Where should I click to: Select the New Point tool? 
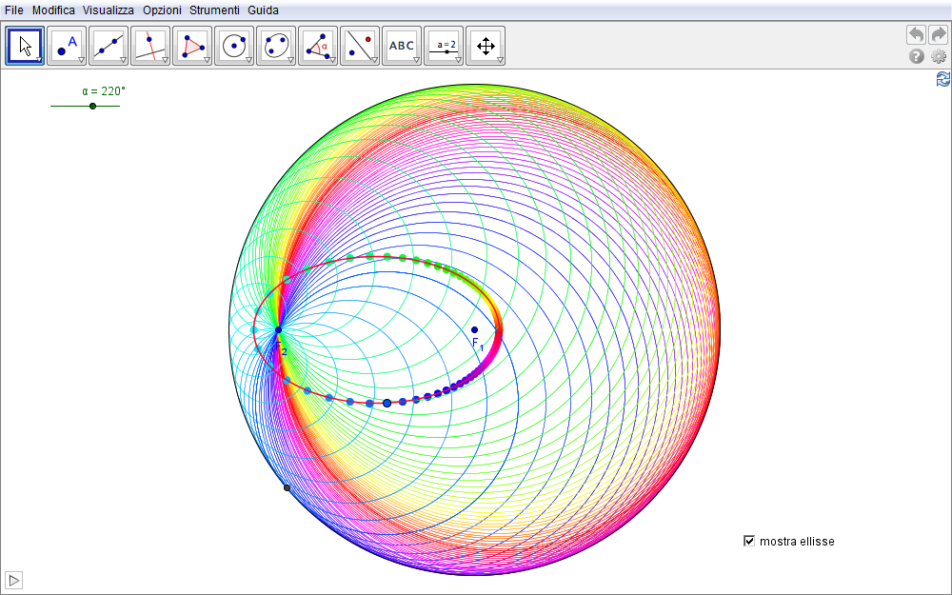pos(67,45)
